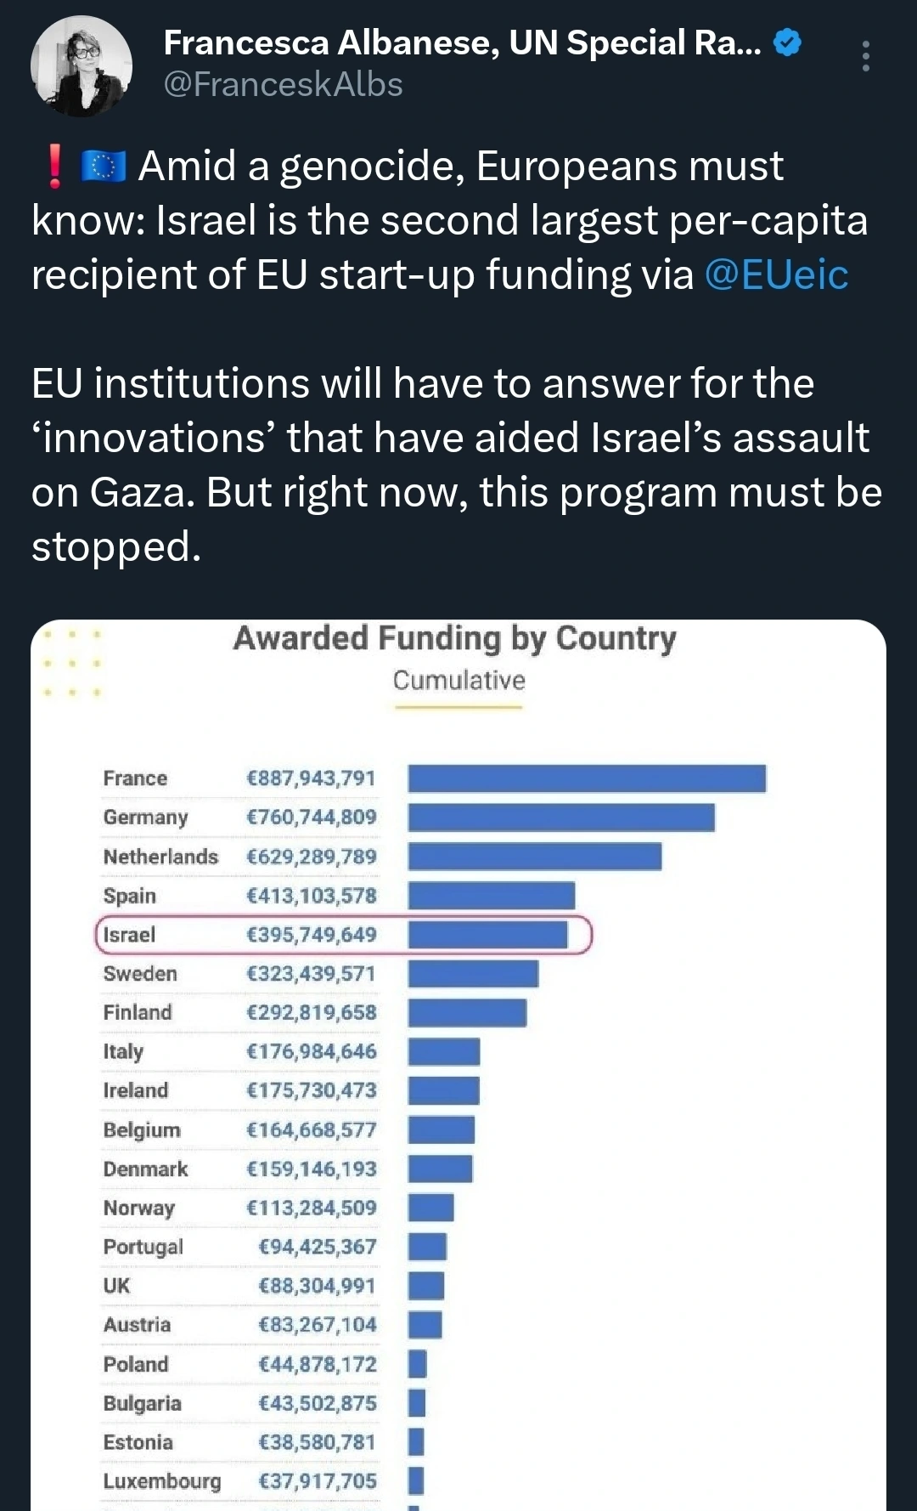This screenshot has width=917, height=1511.
Task: Tap the France funding bar
Action: pyautogui.click(x=587, y=778)
